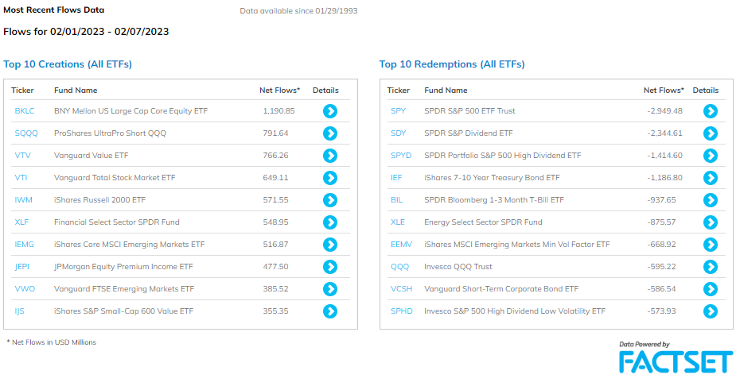
Task: Click the iShares Russell 2000 ETF name
Action: pyautogui.click(x=99, y=200)
